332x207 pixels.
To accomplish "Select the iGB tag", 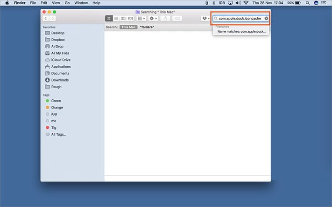I will click(x=51, y=114).
